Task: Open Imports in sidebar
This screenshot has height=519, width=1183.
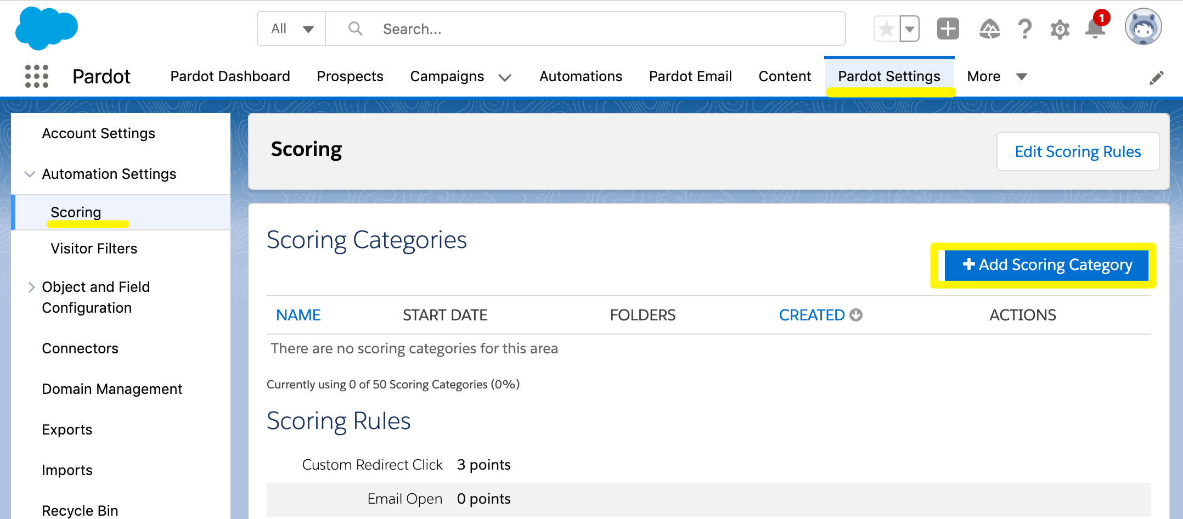Action: (67, 470)
